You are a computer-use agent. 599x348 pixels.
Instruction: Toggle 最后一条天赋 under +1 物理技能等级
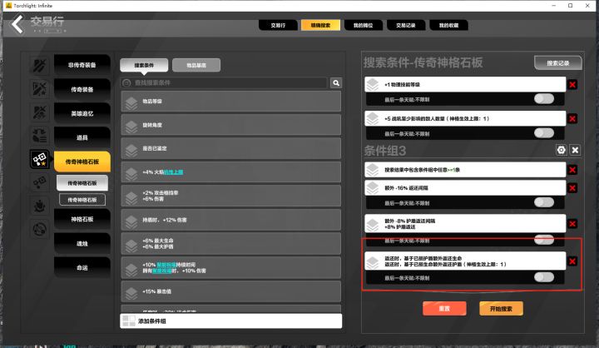pos(544,99)
